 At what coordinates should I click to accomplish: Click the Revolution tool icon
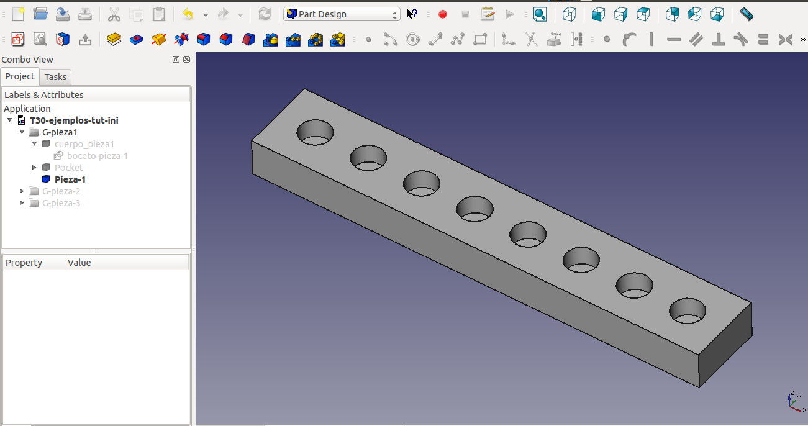(x=159, y=40)
